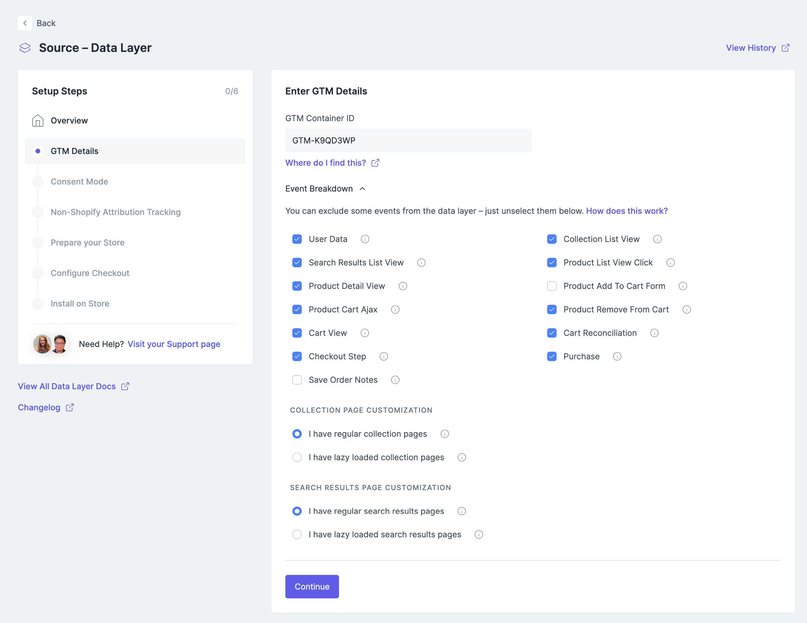Click the GTM Container ID input field

[408, 140]
